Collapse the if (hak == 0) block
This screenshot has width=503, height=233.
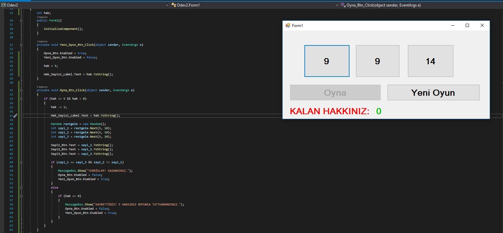(21, 196)
